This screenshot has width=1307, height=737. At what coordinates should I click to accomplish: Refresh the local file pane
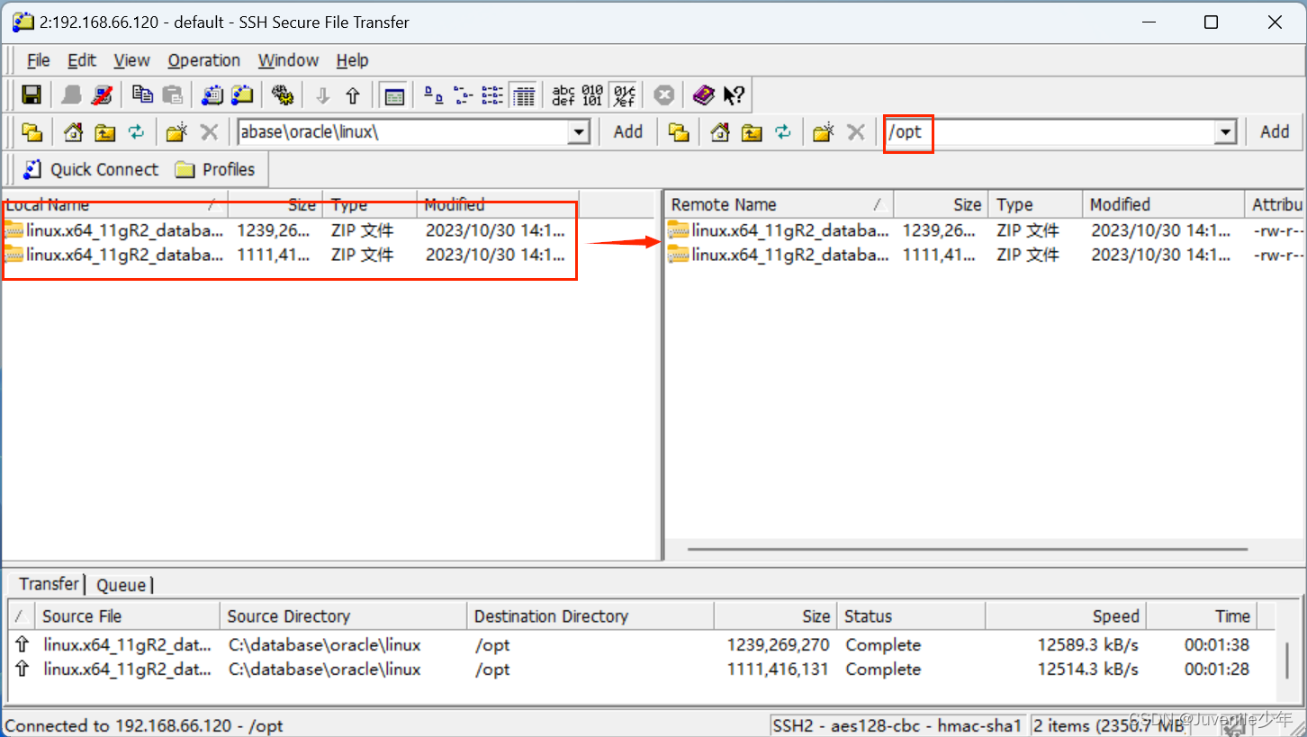pos(136,132)
